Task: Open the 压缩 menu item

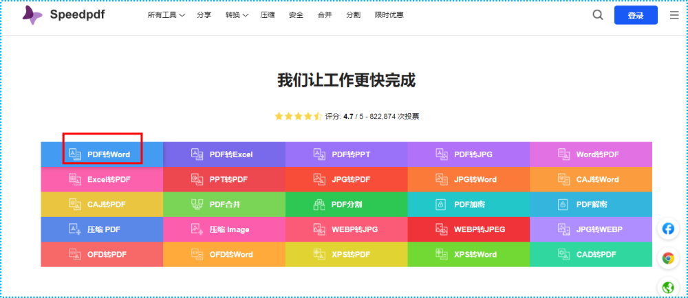Action: coord(267,15)
